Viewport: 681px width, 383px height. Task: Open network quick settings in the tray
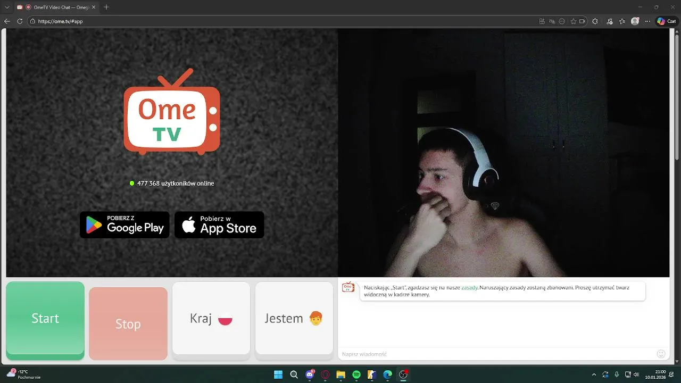click(x=628, y=374)
